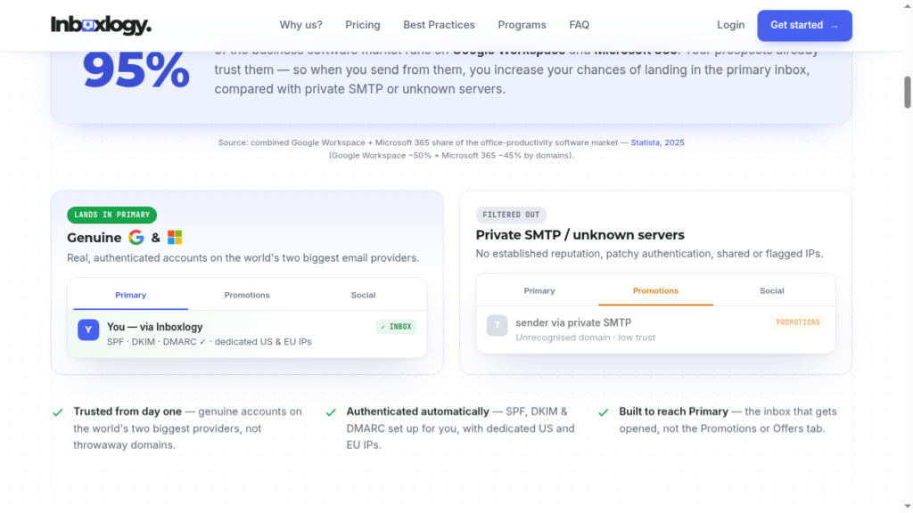The image size is (913, 513).
Task: Click the SPF · DKIM · DMARC details line
Action: (x=209, y=342)
